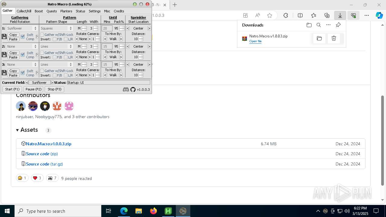Open Edge split screen icon
The image size is (386, 217).
point(300,15)
